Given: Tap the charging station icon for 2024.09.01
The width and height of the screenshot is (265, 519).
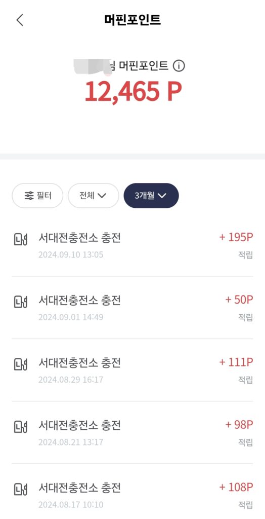Looking at the screenshot, I should click(20, 302).
